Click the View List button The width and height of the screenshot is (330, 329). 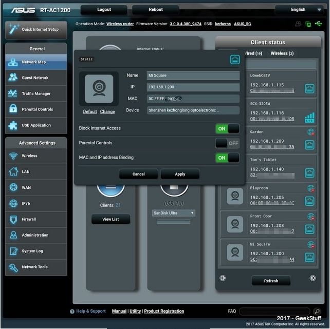click(111, 219)
